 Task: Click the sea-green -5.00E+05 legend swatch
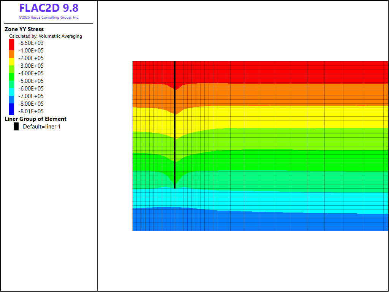coord(12,84)
